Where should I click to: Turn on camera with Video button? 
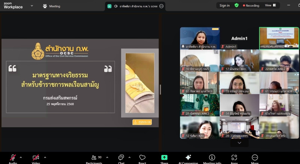tap(36, 158)
